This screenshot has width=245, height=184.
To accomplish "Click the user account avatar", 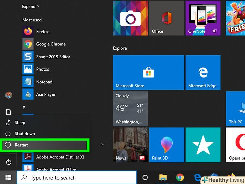I will pyautogui.click(x=9, y=95).
